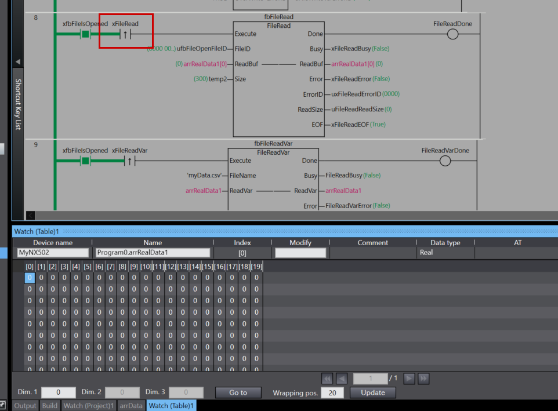
Task: Click the Update button
Action: coord(372,392)
